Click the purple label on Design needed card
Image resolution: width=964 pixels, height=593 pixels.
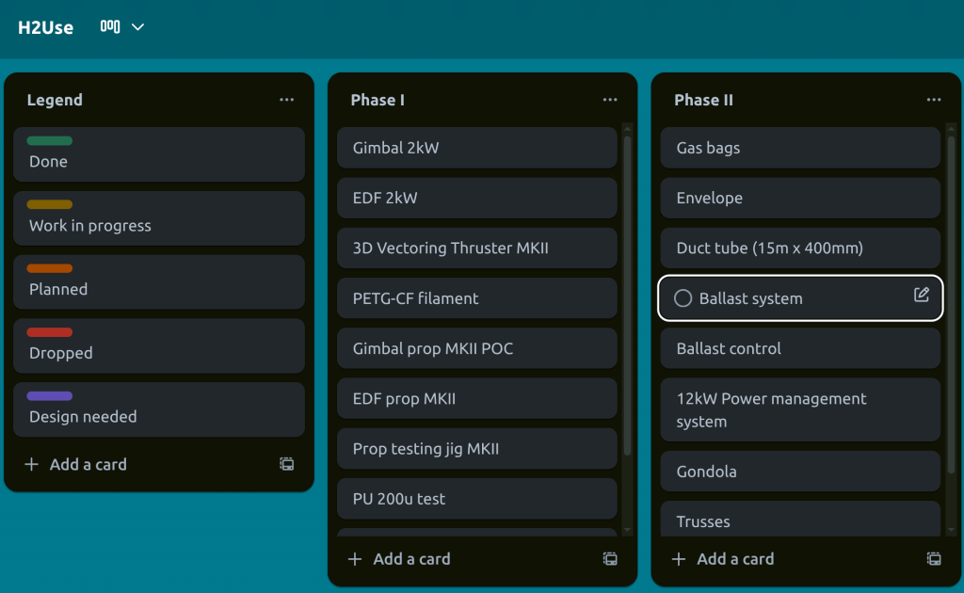pos(50,396)
